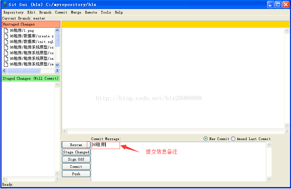Click inside the Commit Message text field
This screenshot has height=189, width=291.
[179, 162]
